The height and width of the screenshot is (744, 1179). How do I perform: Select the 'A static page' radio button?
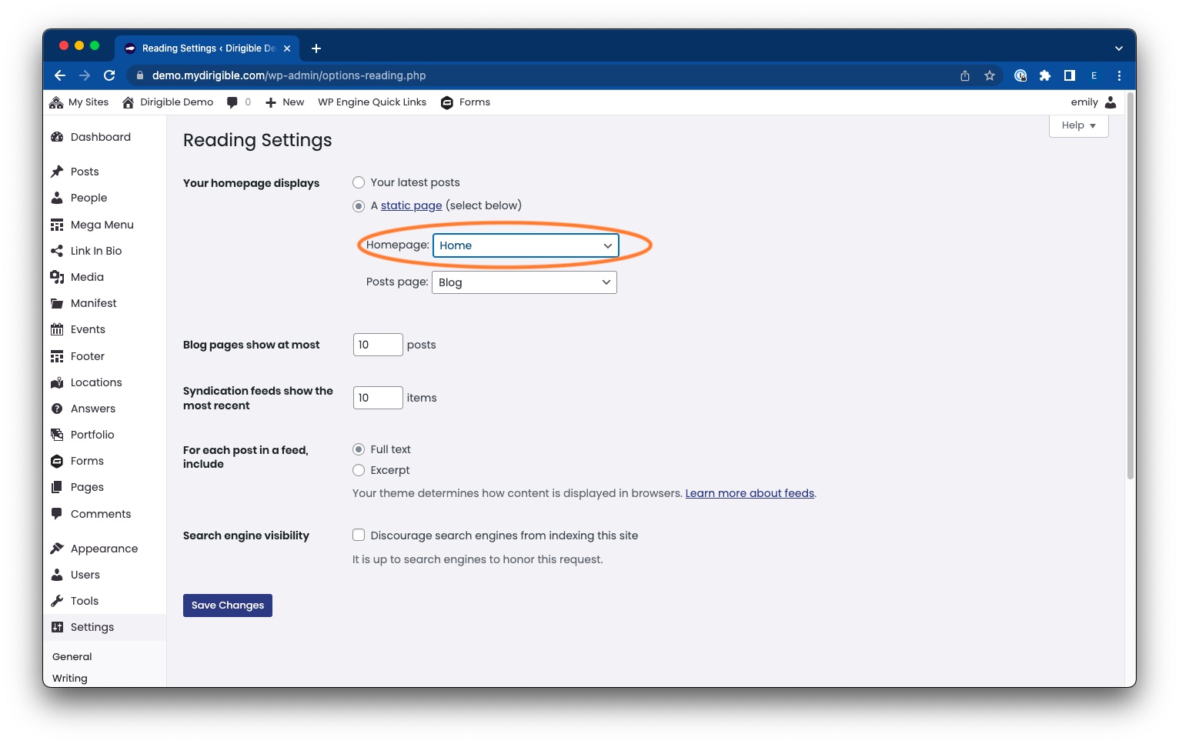coord(359,205)
